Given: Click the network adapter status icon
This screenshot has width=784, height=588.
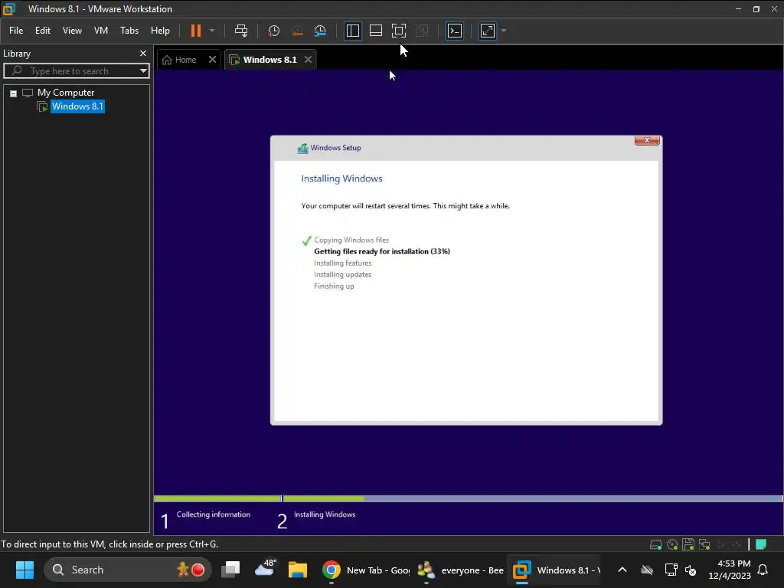Looking at the screenshot, I should point(704,544).
